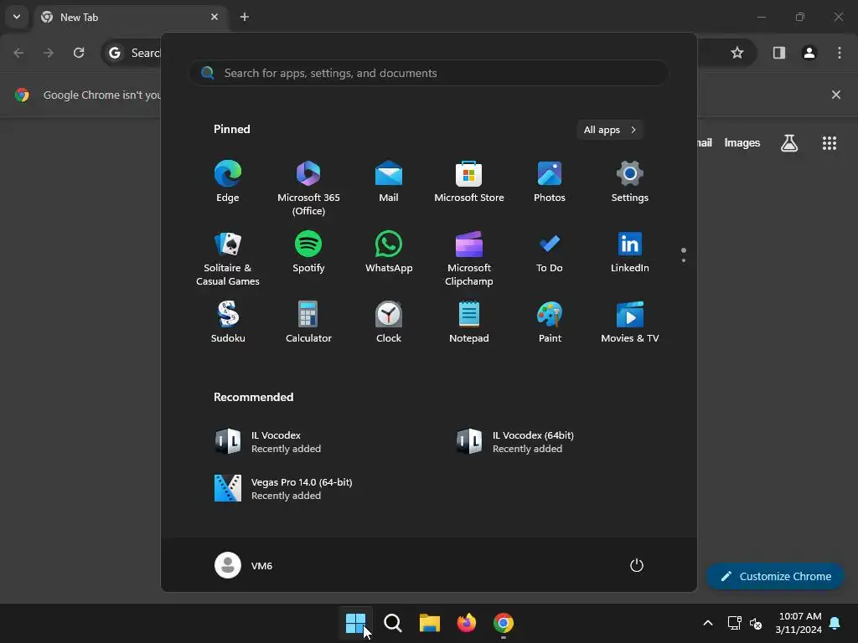Show the All apps list
Image resolution: width=858 pixels, height=643 pixels.
coord(610,130)
